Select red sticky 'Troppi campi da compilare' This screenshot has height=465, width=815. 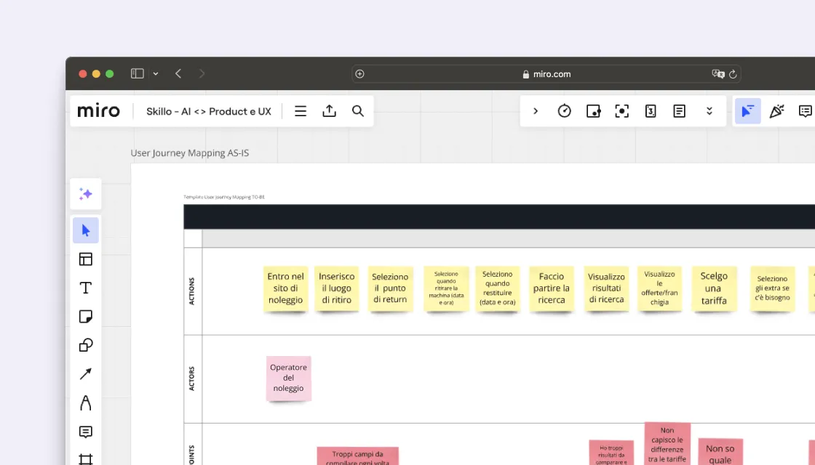tap(357, 456)
